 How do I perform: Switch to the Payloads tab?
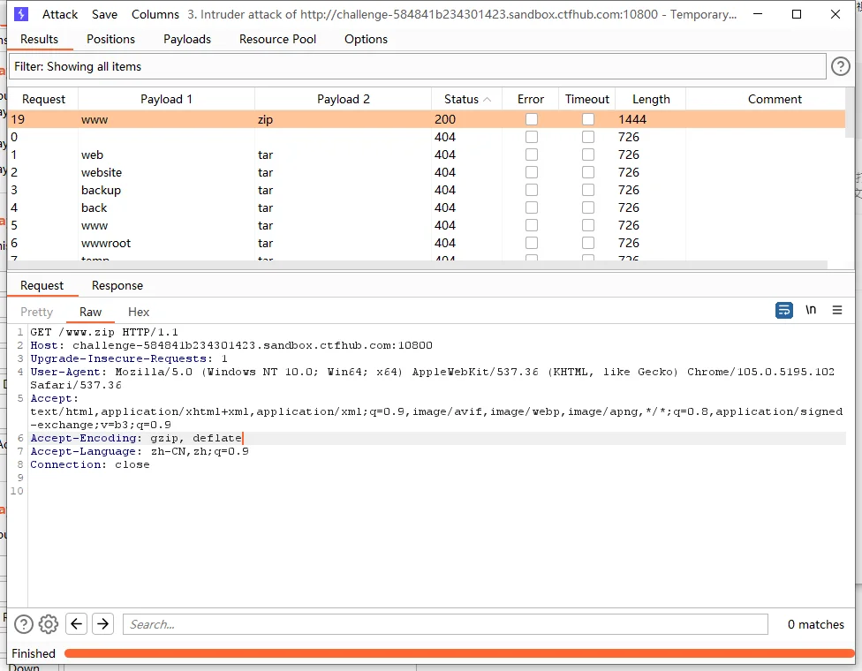coord(187,39)
